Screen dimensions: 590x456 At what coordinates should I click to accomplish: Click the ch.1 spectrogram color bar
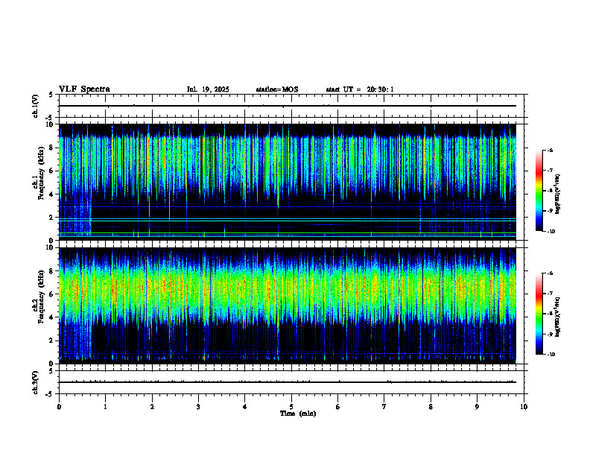point(539,191)
